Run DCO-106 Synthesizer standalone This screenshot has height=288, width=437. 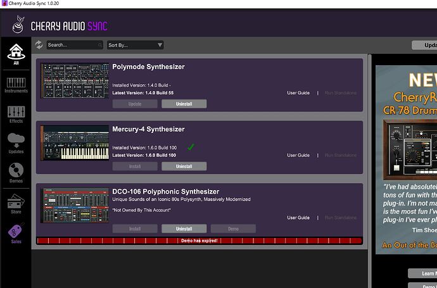point(341,218)
